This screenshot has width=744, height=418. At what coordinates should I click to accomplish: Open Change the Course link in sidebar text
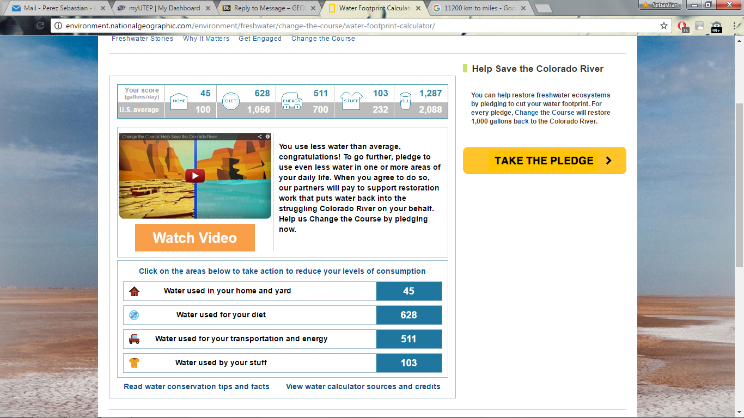click(545, 113)
